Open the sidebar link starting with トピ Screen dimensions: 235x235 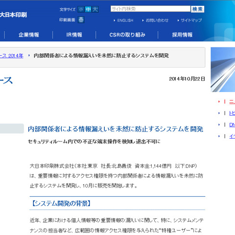coord(232,113)
